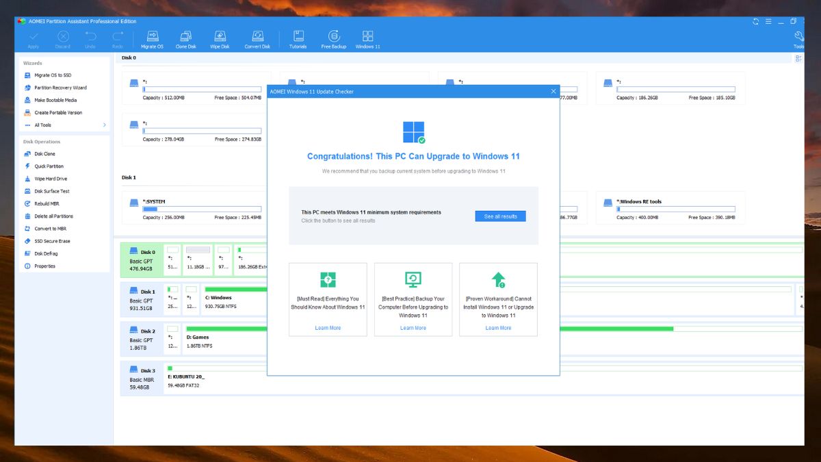Image resolution: width=821 pixels, height=462 pixels.
Task: Select the Disk 3 header in disk map
Action: point(142,378)
